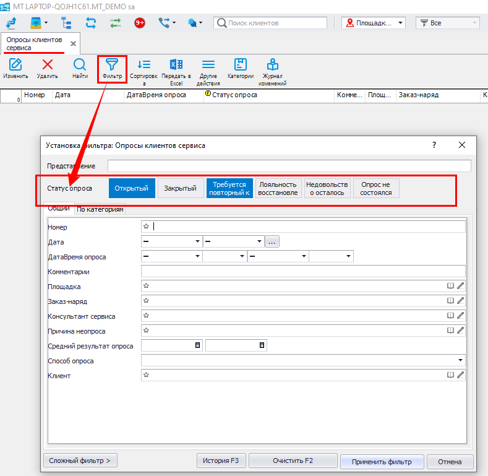Toggle the Открытый status filter

coord(132,188)
